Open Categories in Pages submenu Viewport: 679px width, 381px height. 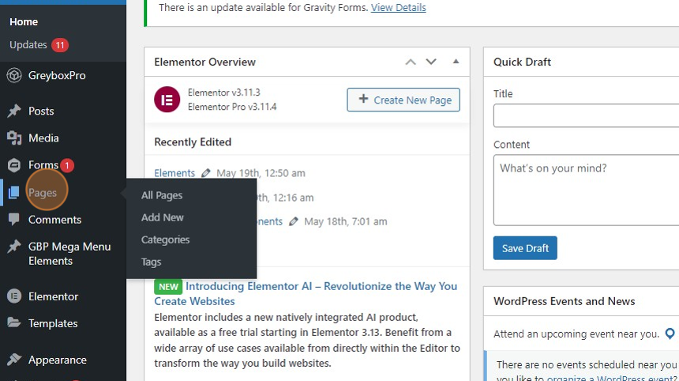pyautogui.click(x=166, y=240)
